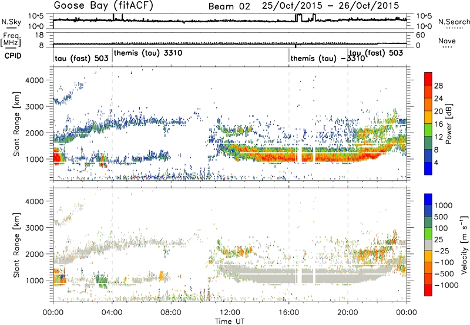The image size is (470, 325).
Task: Click the "60" tick on Nave axis
Action: [420, 35]
